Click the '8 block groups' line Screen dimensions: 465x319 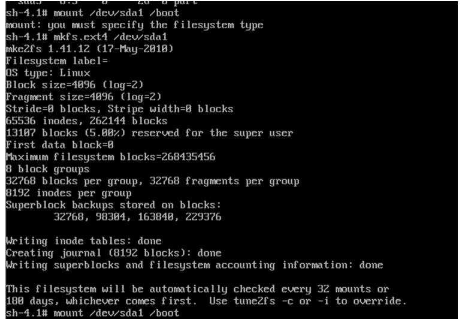(48, 169)
